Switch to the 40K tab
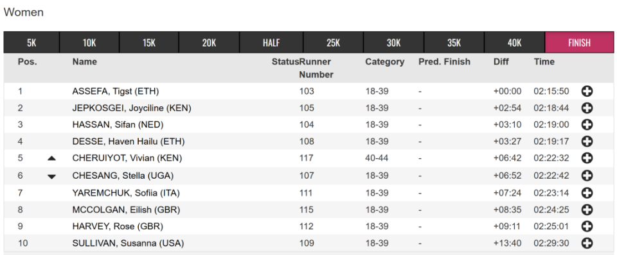The height and width of the screenshot is (255, 617). pos(514,42)
